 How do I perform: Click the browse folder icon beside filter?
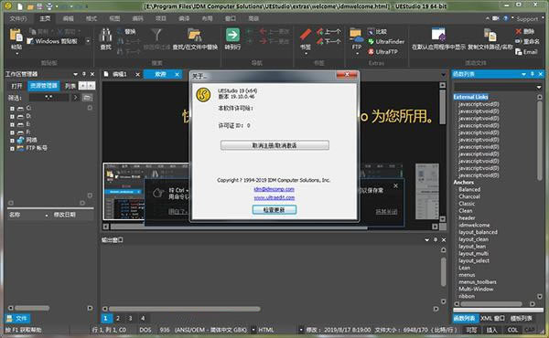point(87,98)
